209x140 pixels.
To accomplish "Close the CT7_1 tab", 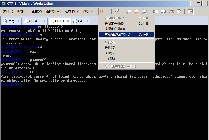I will point(68,21).
